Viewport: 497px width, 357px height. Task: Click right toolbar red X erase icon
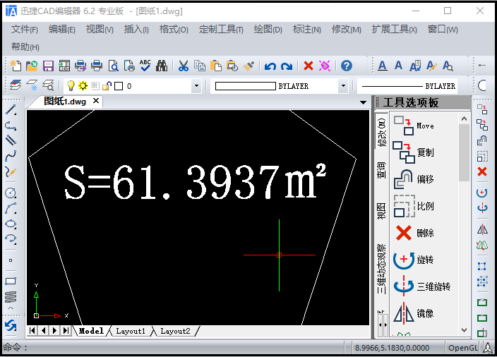tap(482, 171)
